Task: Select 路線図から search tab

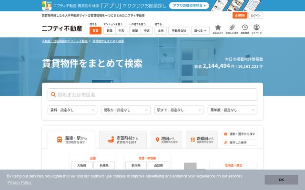Action: pyautogui.click(x=202, y=140)
